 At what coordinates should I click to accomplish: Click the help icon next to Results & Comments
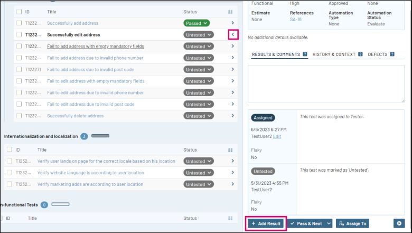[x=305, y=54]
